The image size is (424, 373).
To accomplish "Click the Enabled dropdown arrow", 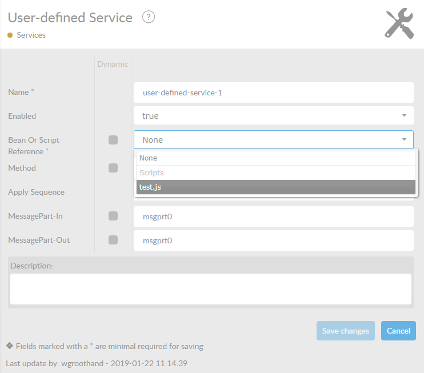I will click(404, 116).
